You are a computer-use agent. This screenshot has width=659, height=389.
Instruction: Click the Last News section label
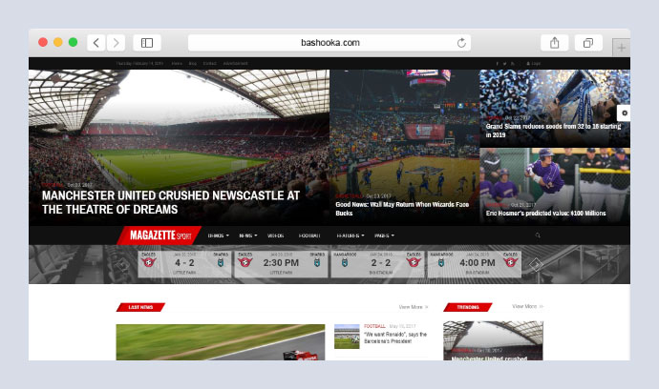[x=140, y=307]
